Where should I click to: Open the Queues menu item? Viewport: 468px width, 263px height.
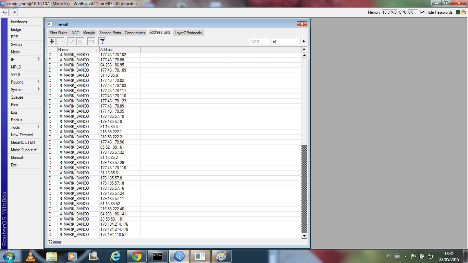pos(25,97)
